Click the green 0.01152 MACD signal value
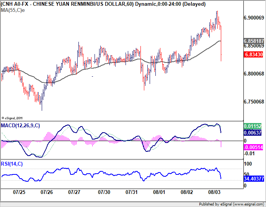 (253, 126)
